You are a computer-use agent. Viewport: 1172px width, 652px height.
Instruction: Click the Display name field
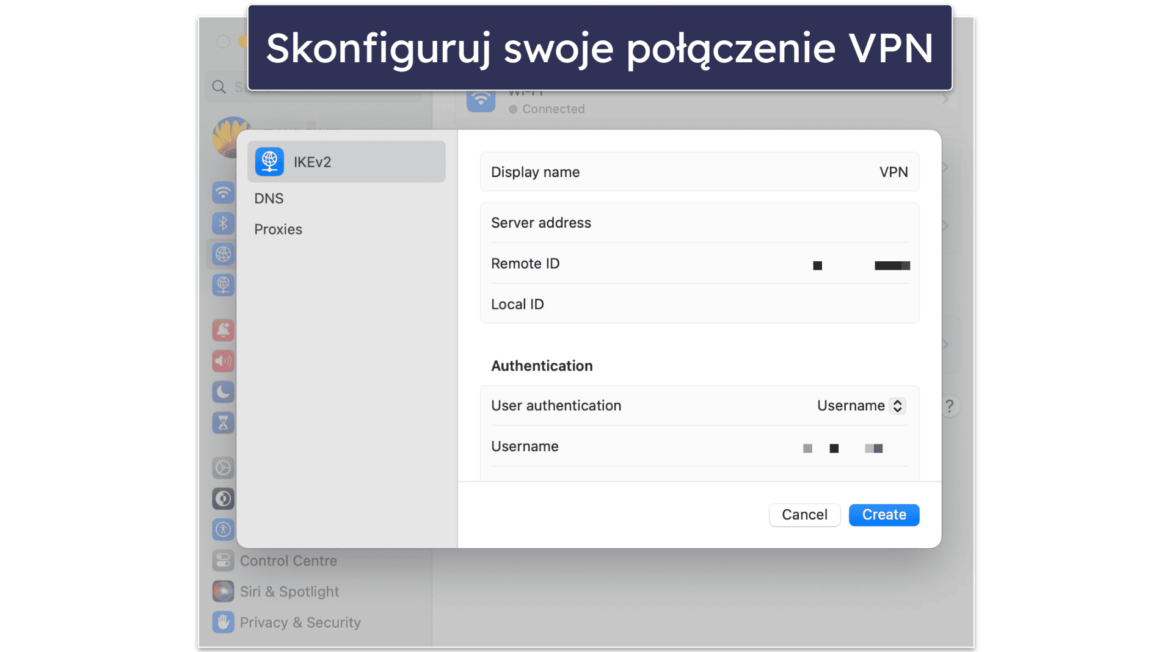[x=699, y=172]
